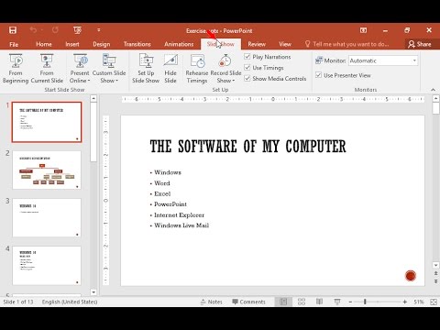Start Slide Show from status bar icon
440x330 pixels.
click(x=337, y=302)
